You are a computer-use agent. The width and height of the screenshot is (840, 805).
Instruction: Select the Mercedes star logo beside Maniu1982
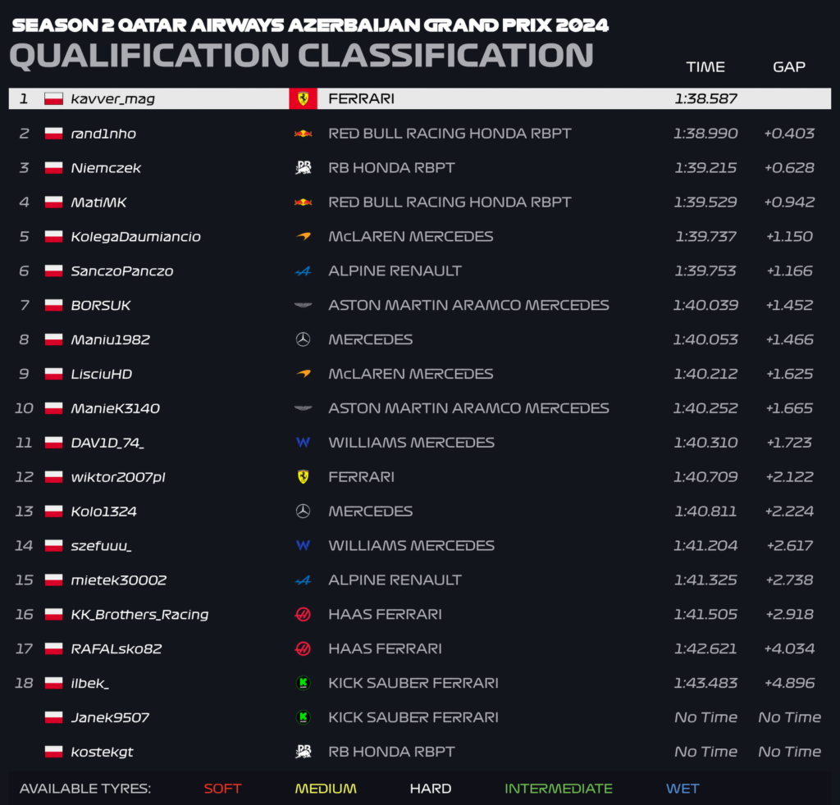coord(304,339)
